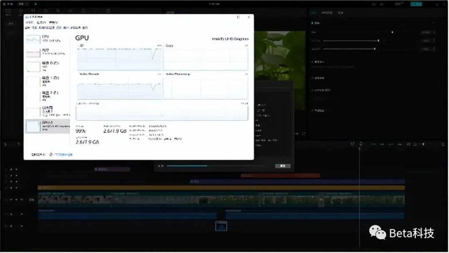
Task: Open the 3D engine graph dropdown
Action: (81, 46)
